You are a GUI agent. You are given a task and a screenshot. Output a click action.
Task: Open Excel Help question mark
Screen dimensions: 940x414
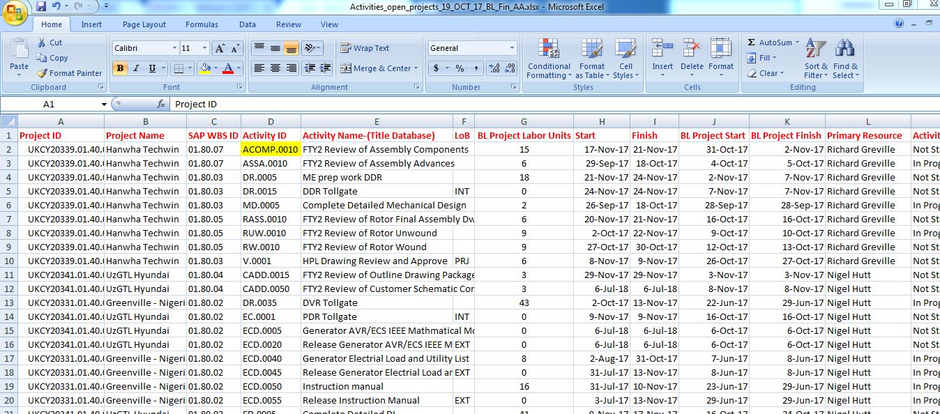pyautogui.click(x=899, y=23)
